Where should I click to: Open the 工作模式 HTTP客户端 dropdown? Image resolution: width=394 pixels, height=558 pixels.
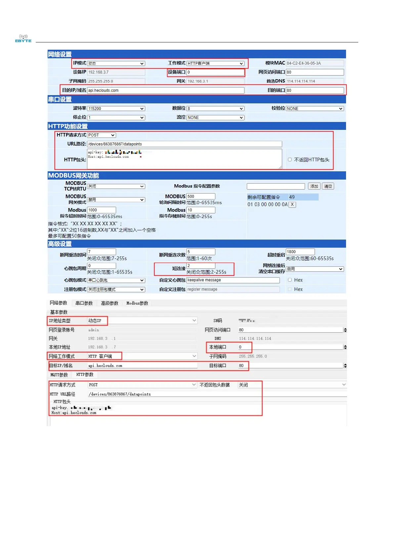tap(215, 63)
